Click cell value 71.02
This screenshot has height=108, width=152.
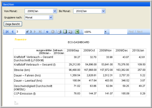point(77,86)
